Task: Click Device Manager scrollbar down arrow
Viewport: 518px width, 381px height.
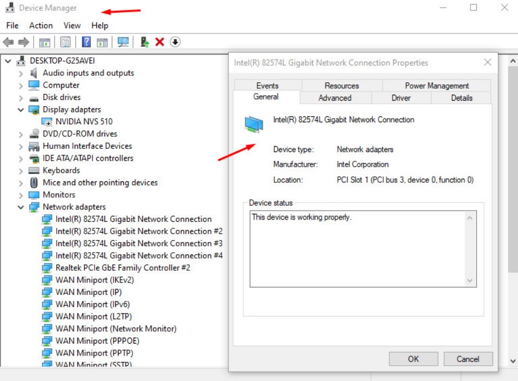Action: (x=513, y=361)
